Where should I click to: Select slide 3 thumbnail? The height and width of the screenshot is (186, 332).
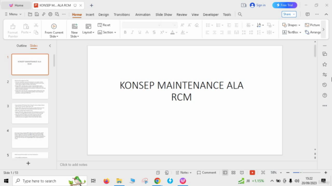pos(30,113)
